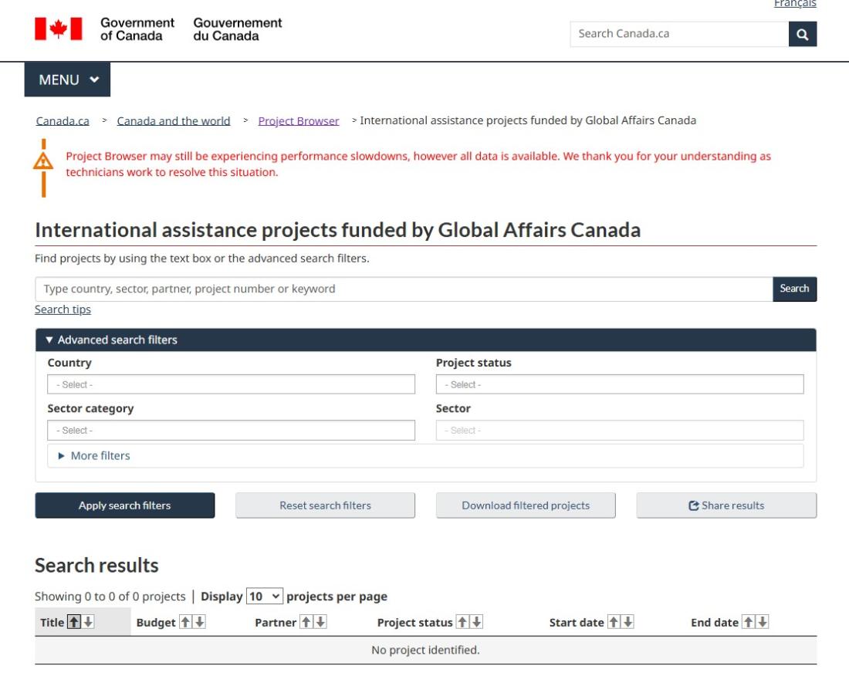Image resolution: width=849 pixels, height=676 pixels.
Task: Open the Country select dropdown
Action: (232, 384)
